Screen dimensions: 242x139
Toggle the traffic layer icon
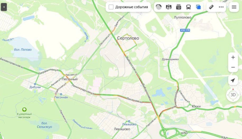click(159, 7)
